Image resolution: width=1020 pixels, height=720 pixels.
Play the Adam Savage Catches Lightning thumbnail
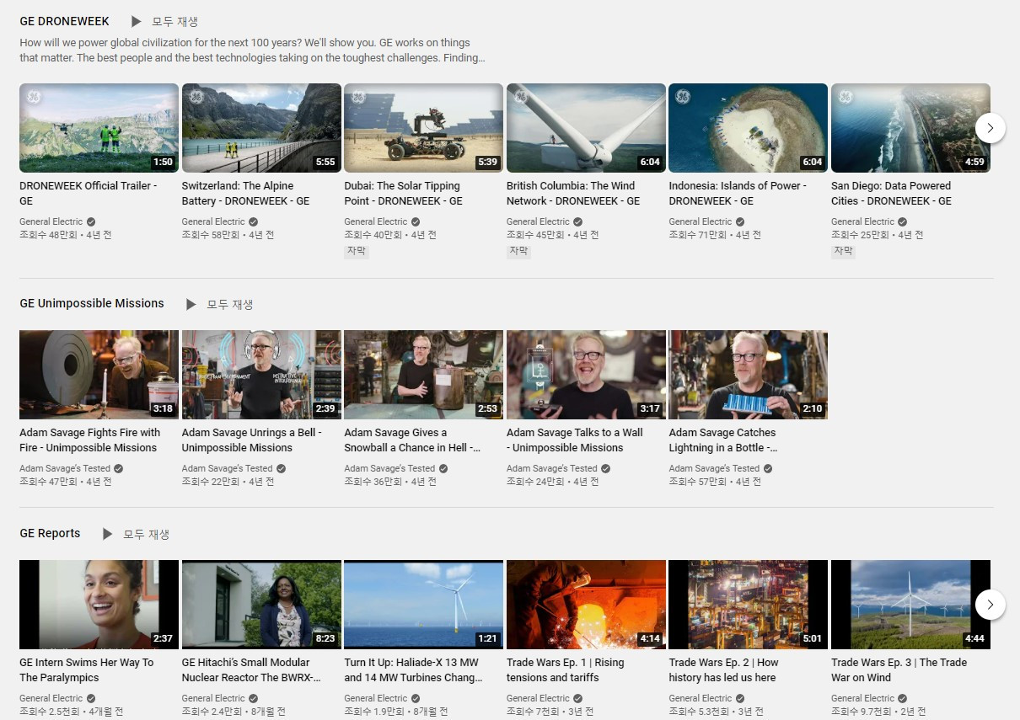748,375
